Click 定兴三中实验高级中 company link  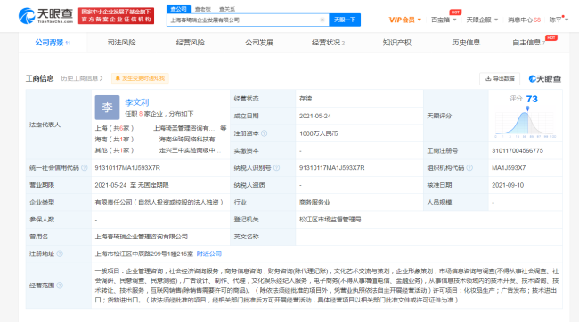click(190, 150)
